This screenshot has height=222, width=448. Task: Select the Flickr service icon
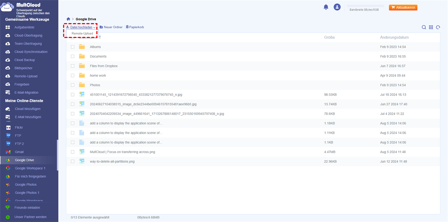[x=8, y=127]
